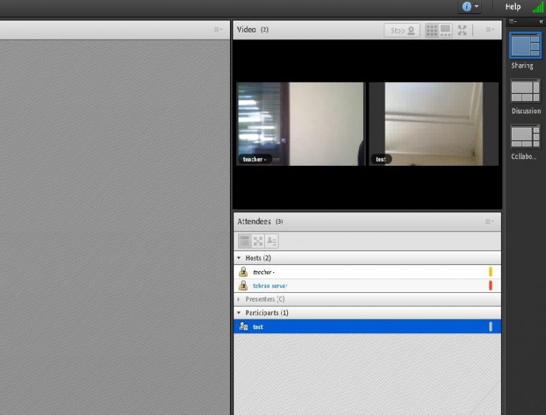Open the Attendees pod options menu
546x415 pixels.
(489, 221)
